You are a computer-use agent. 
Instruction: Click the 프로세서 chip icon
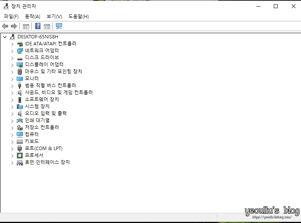click(20, 155)
